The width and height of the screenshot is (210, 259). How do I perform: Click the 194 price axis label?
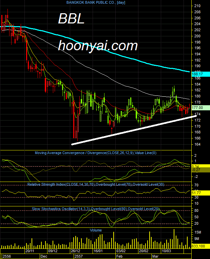[197, 54]
